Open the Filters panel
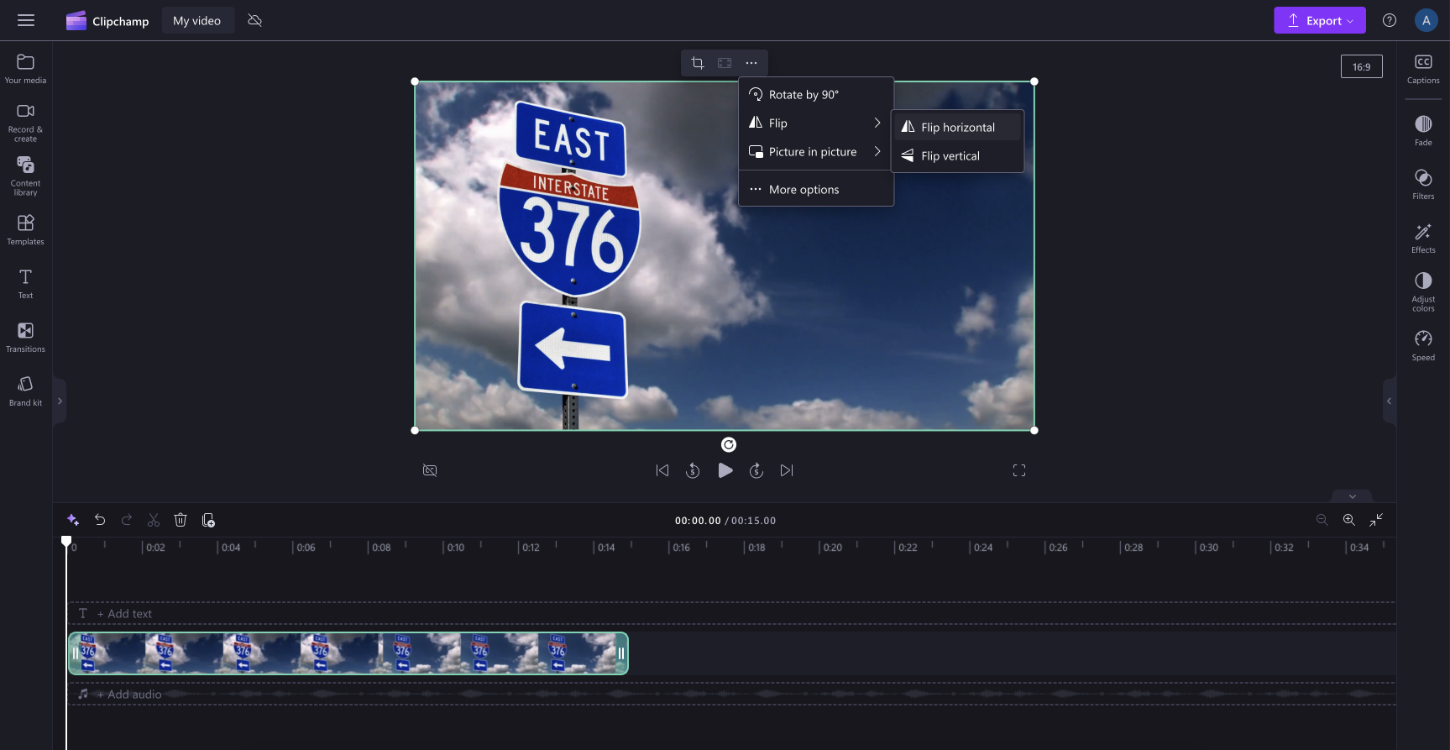This screenshot has width=1450, height=750. [x=1423, y=185]
